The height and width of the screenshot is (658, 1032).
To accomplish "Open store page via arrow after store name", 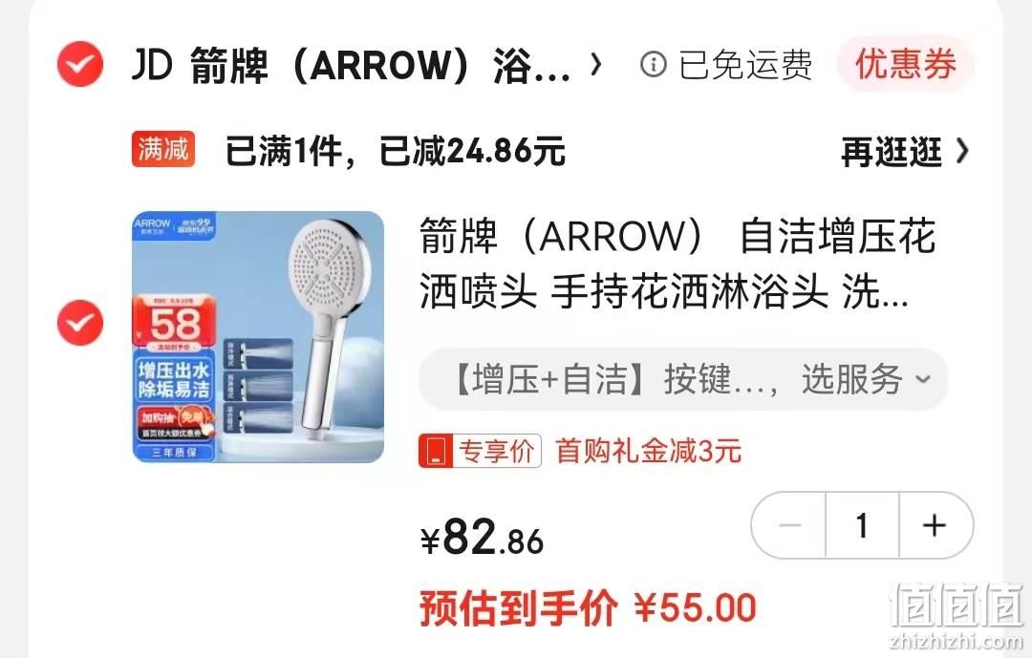I will point(595,65).
